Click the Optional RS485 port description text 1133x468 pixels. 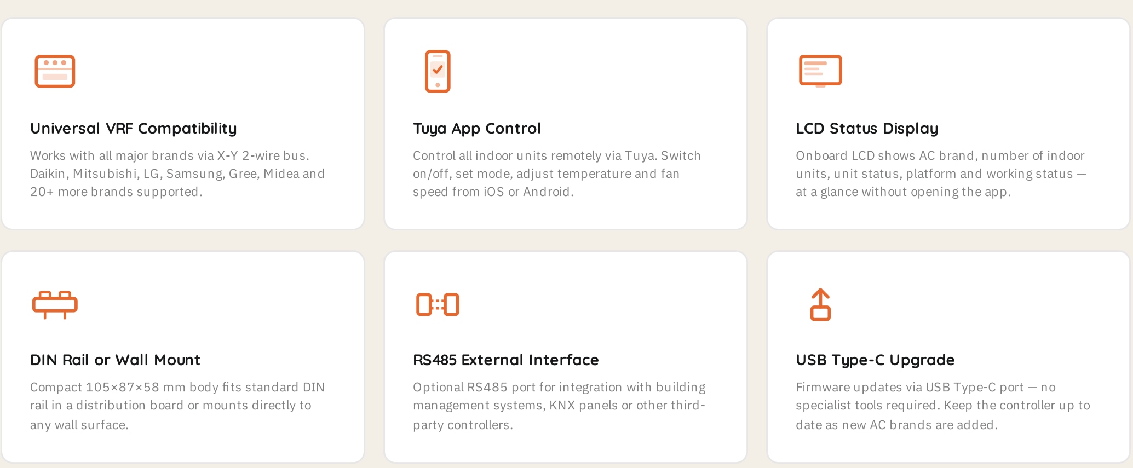(559, 406)
